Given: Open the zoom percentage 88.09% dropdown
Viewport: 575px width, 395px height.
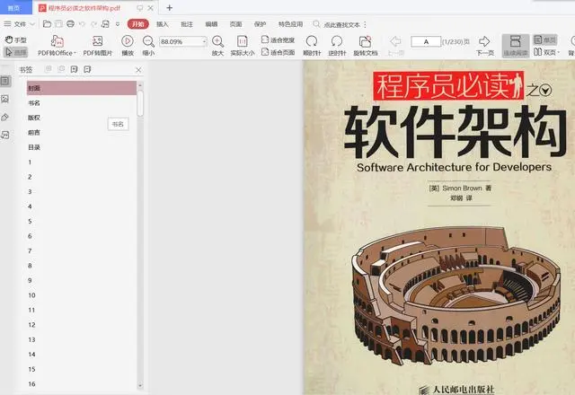Looking at the screenshot, I should (x=204, y=41).
